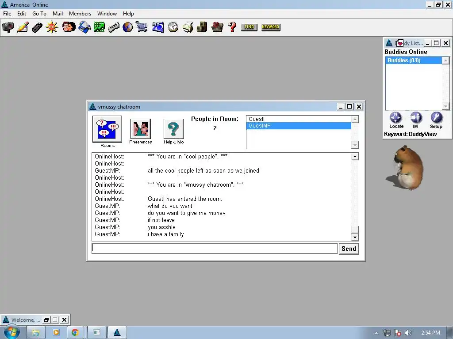Click the globe Internet icon
This screenshot has height=339, width=453.
[x=127, y=27]
